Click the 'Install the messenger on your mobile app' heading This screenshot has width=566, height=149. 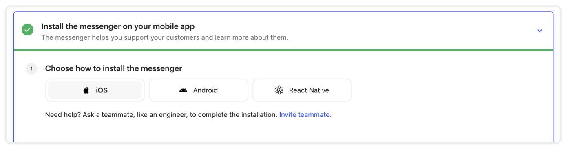(x=118, y=26)
